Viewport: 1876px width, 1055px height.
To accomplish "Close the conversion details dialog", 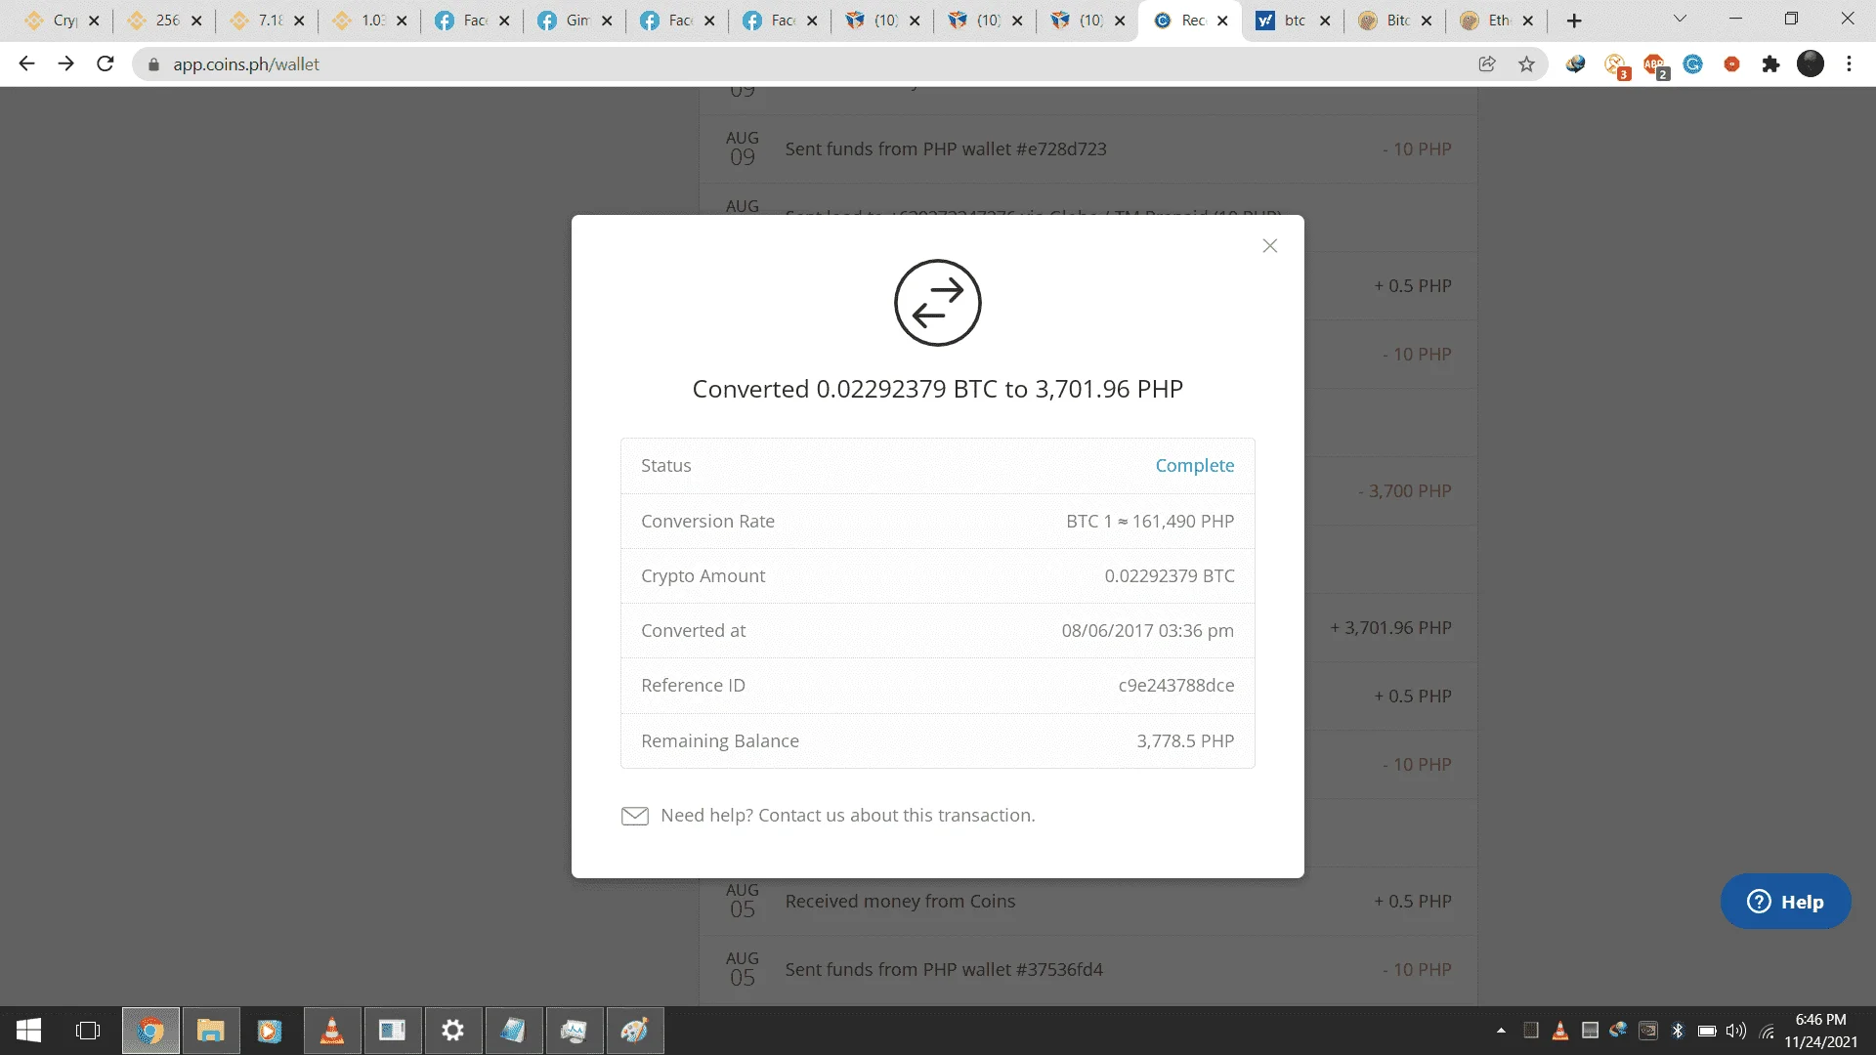I will point(1269,246).
